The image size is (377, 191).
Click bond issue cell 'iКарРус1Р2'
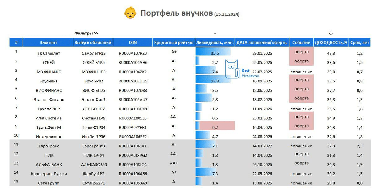[x=93, y=174]
